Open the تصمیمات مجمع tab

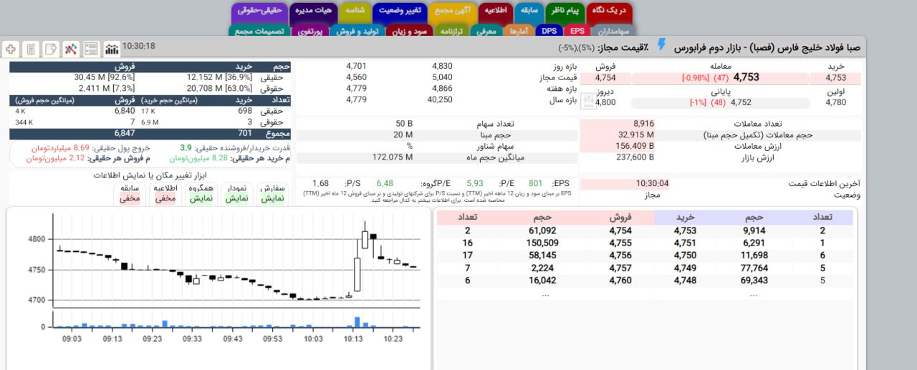coord(259,31)
